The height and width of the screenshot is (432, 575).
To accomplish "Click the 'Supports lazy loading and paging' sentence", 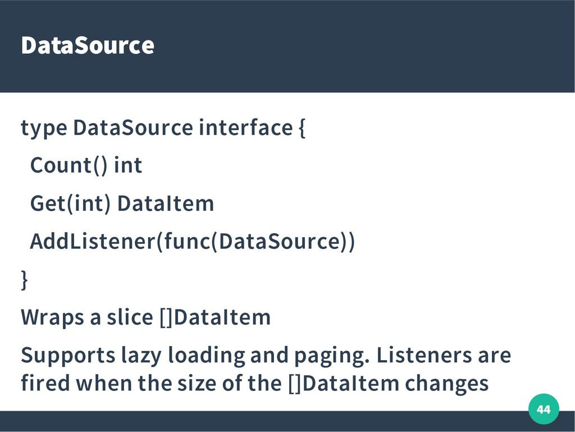I will tap(195, 356).
